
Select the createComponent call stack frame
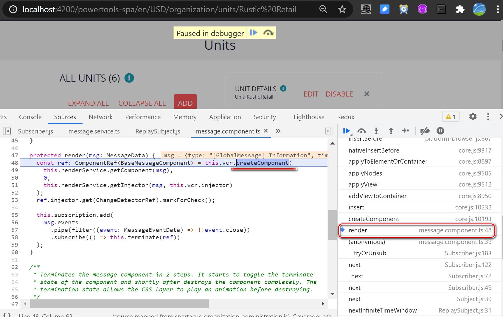coord(420,219)
